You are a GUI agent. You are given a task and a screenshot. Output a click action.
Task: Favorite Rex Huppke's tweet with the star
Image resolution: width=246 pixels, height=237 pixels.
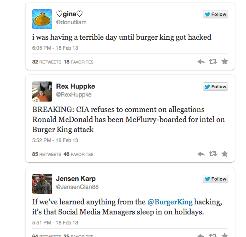pyautogui.click(x=225, y=154)
